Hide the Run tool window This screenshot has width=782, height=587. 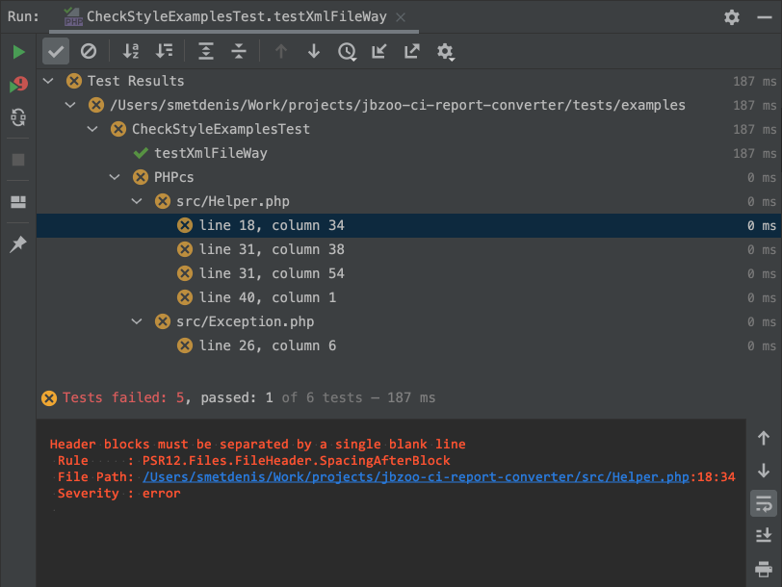tap(765, 17)
